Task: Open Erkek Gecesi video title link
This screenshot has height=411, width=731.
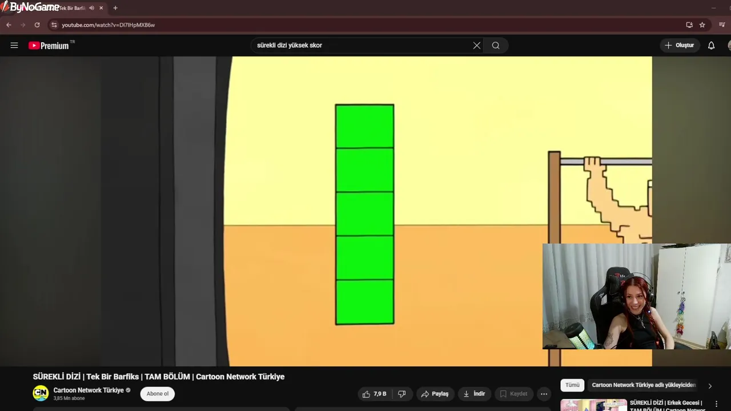Action: (667, 406)
